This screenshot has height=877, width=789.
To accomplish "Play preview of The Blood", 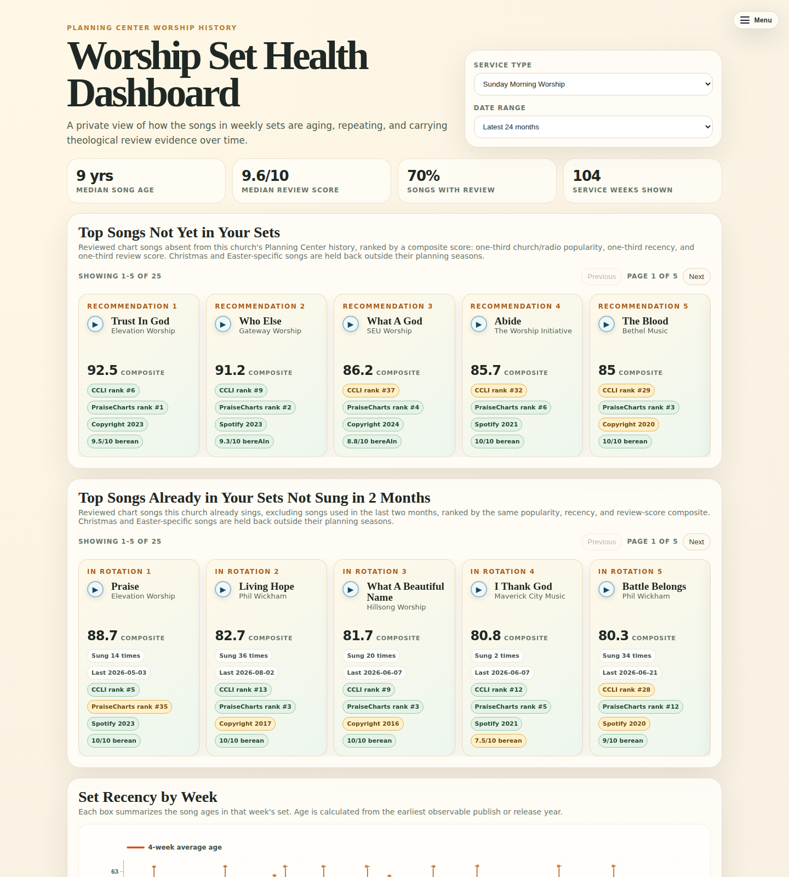I will click(x=607, y=324).
